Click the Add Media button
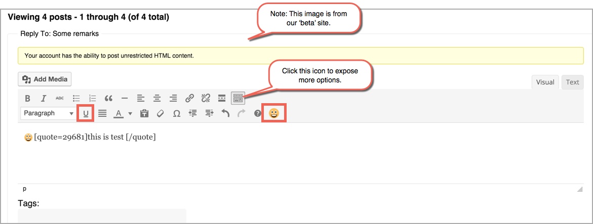593x224 pixels. [x=45, y=79]
